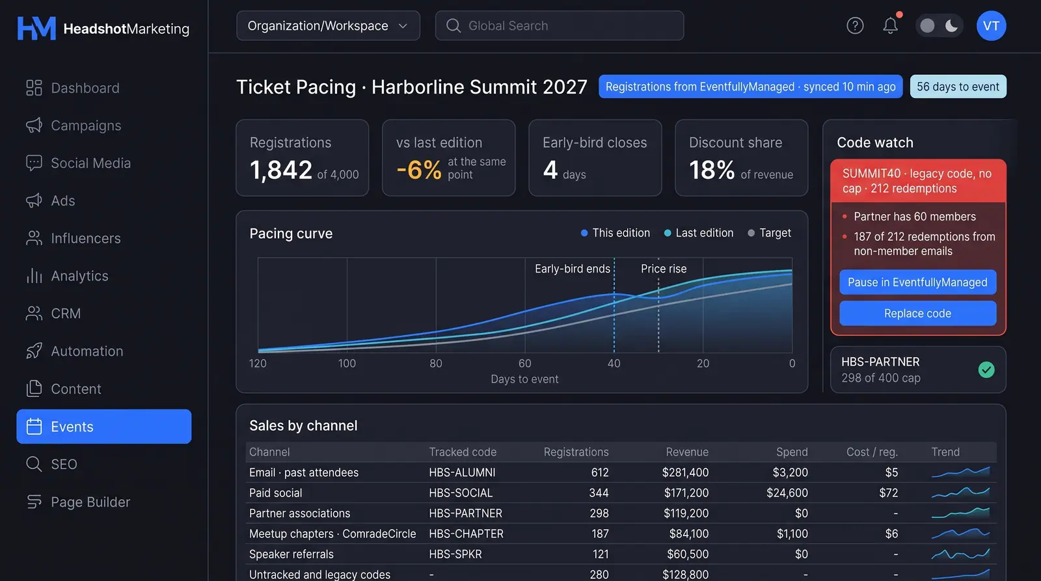Click the Influencers people icon

(x=34, y=238)
